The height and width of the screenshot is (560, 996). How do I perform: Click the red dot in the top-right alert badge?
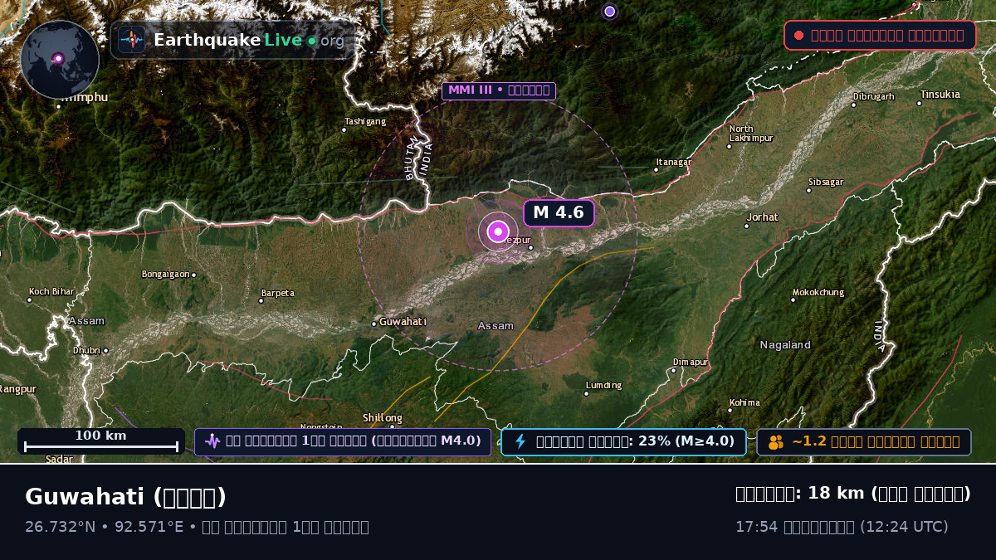coord(798,36)
